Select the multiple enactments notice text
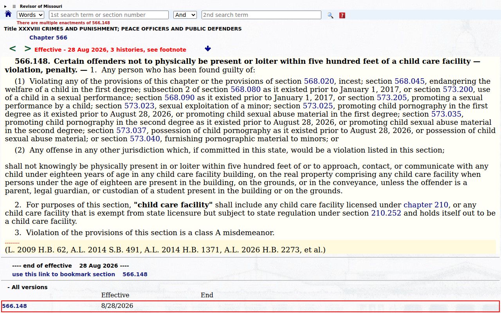501x313 pixels. 63,23
